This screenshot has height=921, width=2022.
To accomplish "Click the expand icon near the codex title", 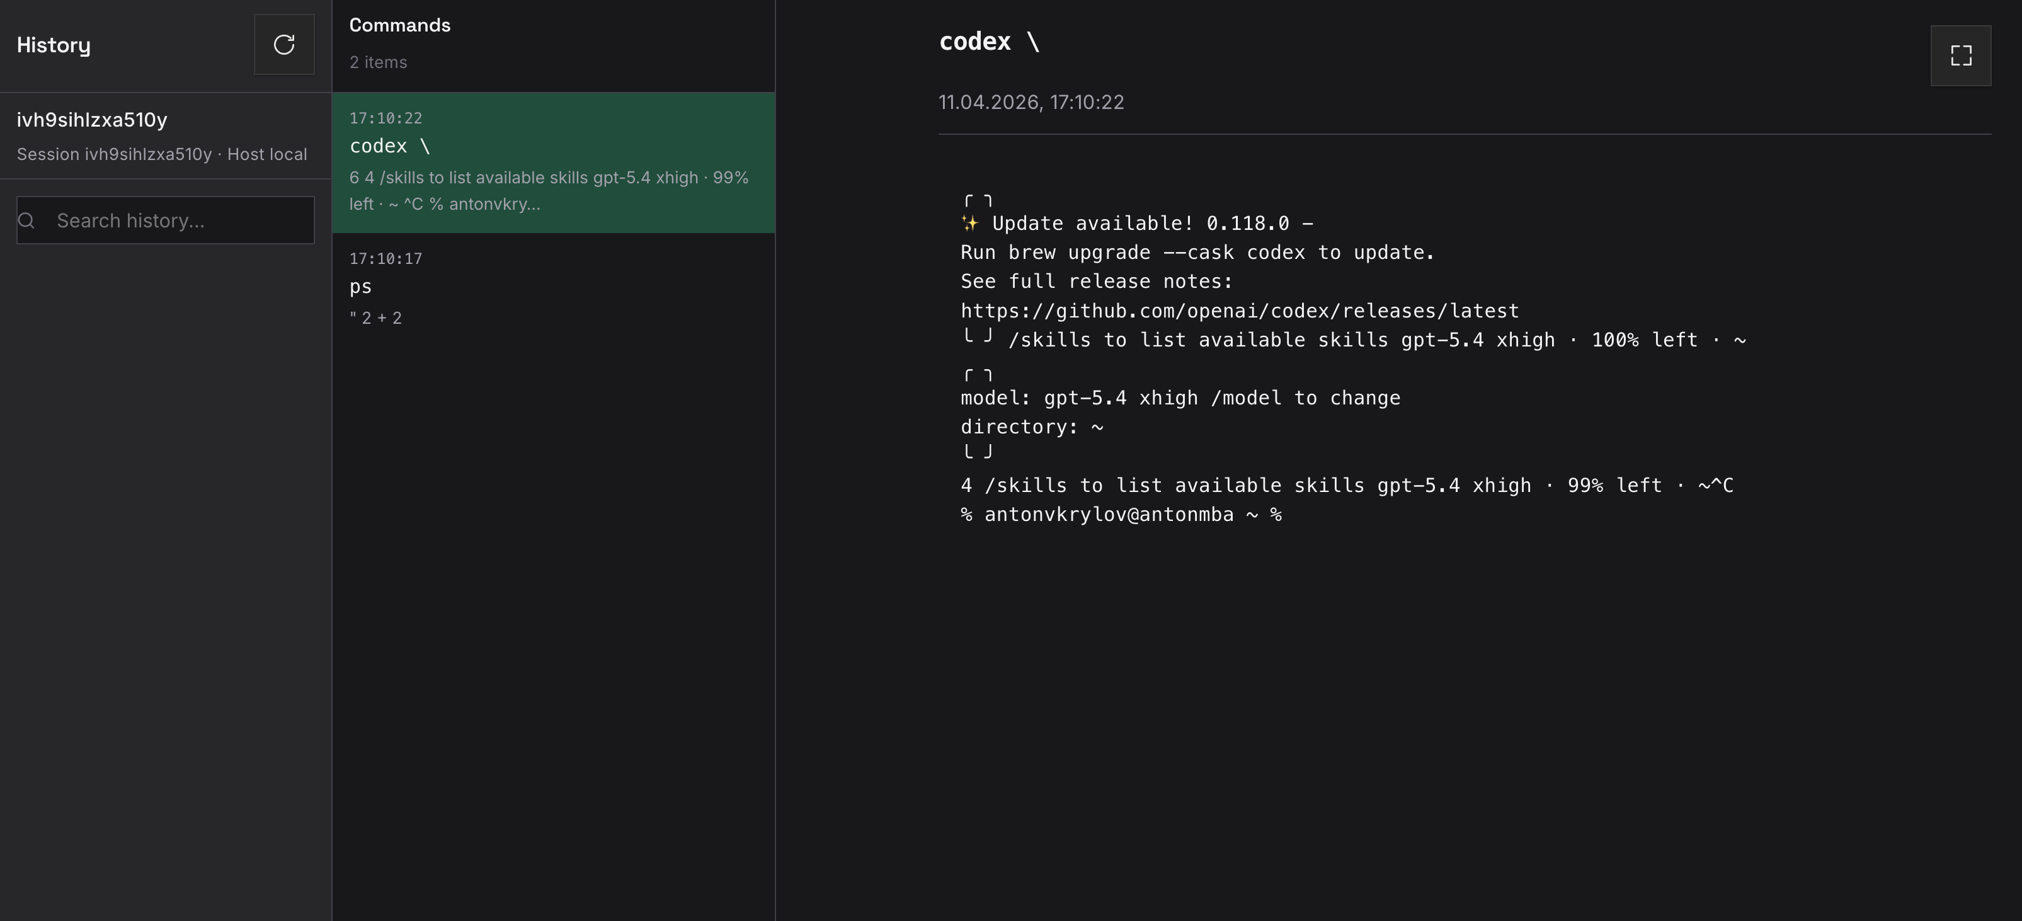I will (x=1960, y=55).
